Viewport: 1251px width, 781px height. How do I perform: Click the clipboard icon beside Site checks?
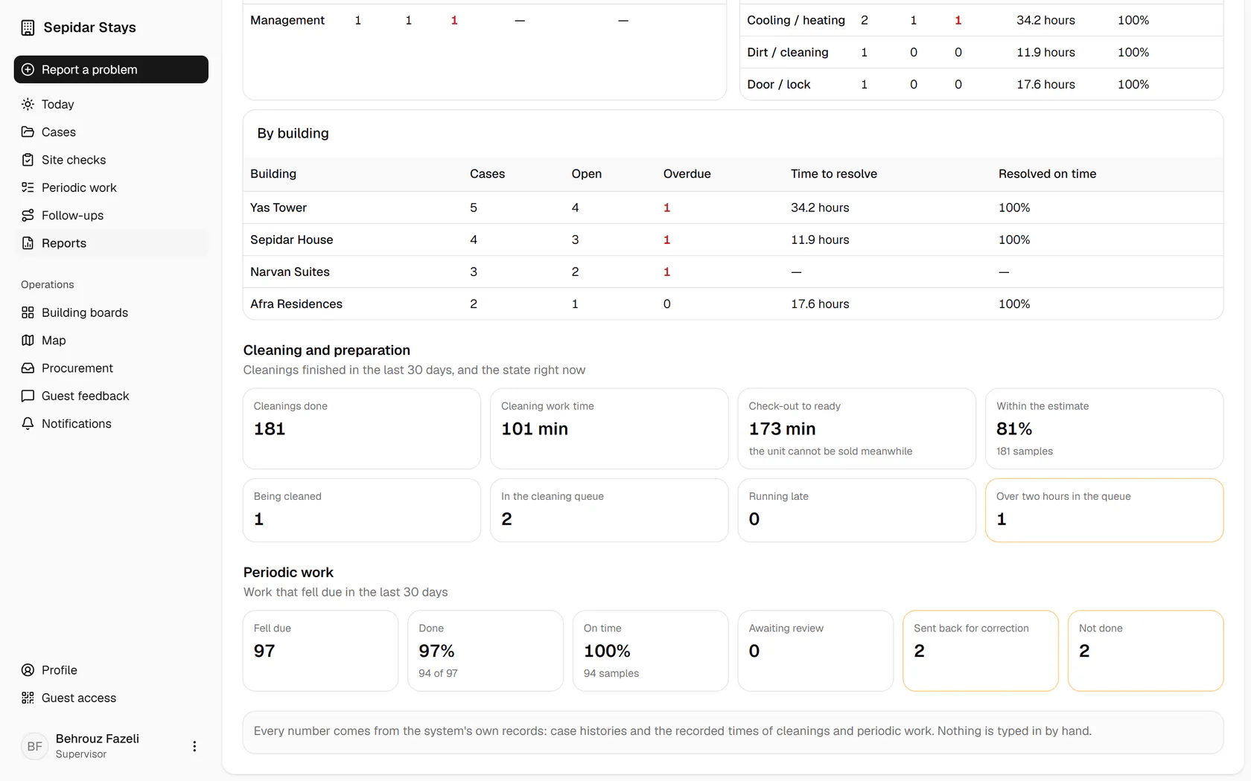28,160
